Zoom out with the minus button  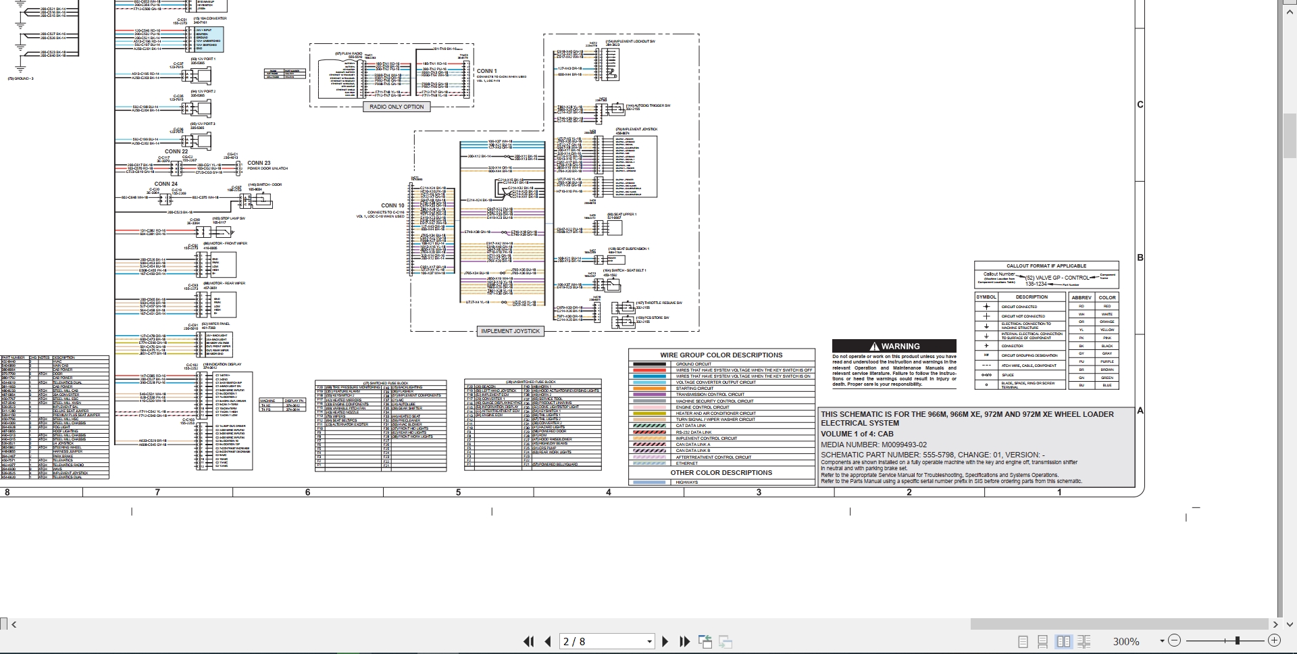[1174, 640]
